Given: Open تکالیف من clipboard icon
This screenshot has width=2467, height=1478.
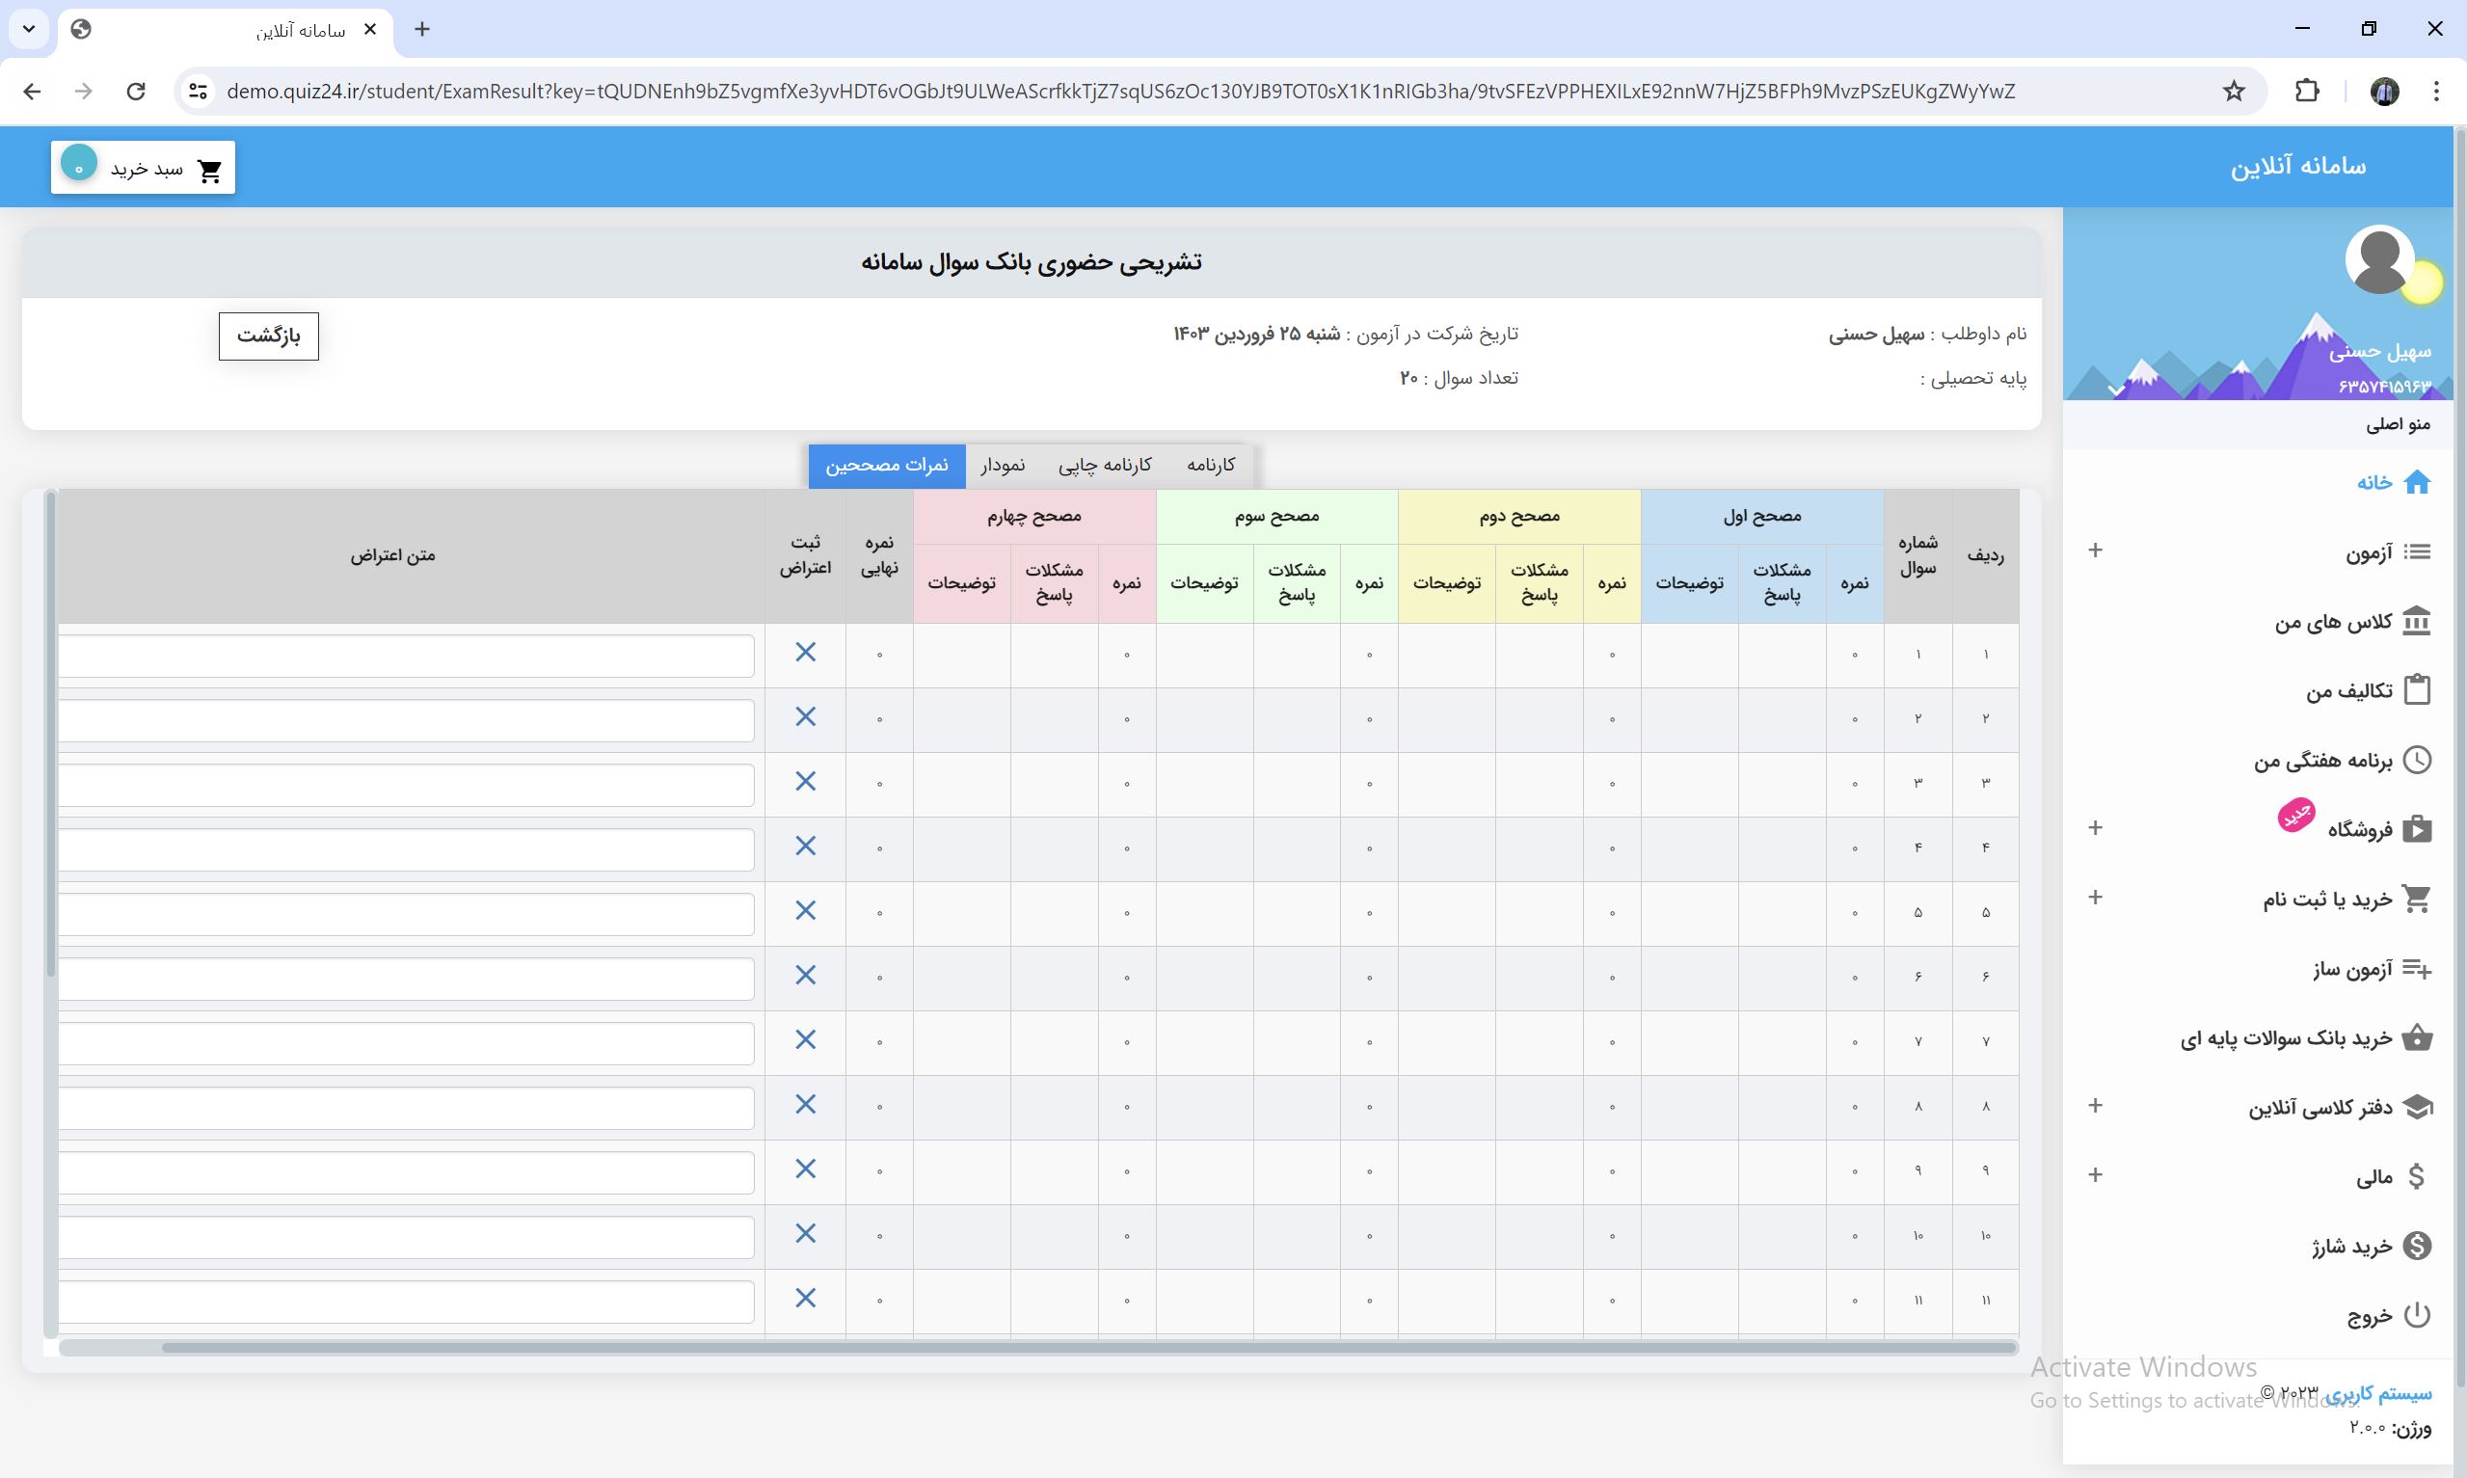Looking at the screenshot, I should [x=2416, y=689].
